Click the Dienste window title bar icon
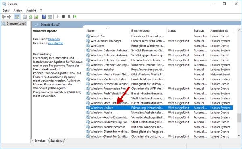242x149 pixels. pos(4,4)
